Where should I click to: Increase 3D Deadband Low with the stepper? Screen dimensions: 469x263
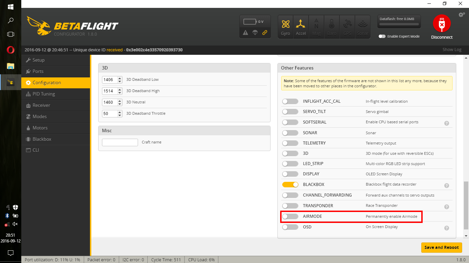119,78
